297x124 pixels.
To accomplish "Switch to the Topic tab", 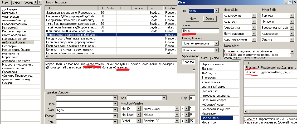I will coord(5,2).
